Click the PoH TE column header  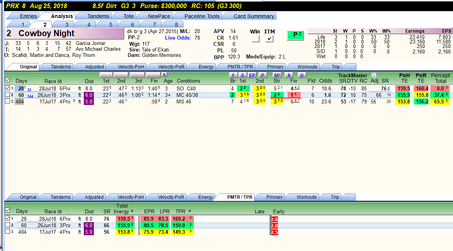[x=405, y=78]
